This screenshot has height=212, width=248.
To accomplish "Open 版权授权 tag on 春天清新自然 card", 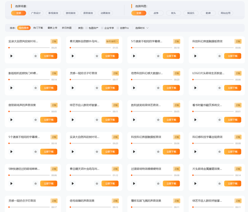I will [x=112, y=42].
